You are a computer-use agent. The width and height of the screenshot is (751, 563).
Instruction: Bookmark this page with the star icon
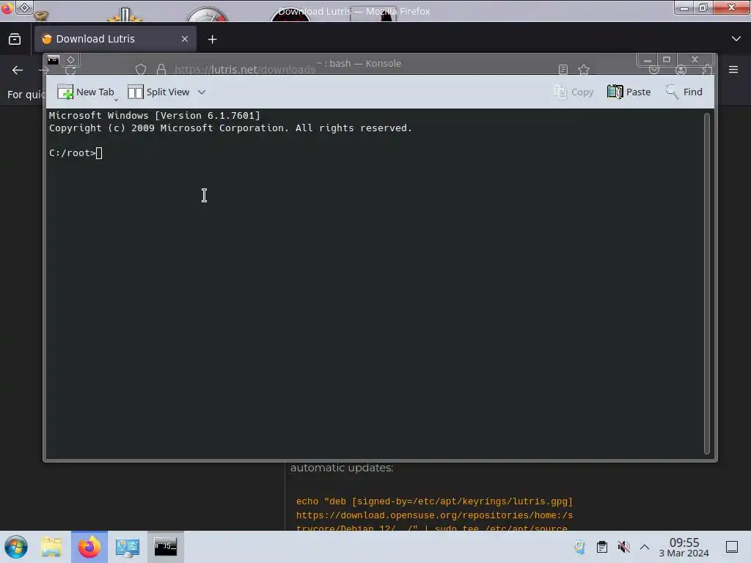pyautogui.click(x=583, y=70)
